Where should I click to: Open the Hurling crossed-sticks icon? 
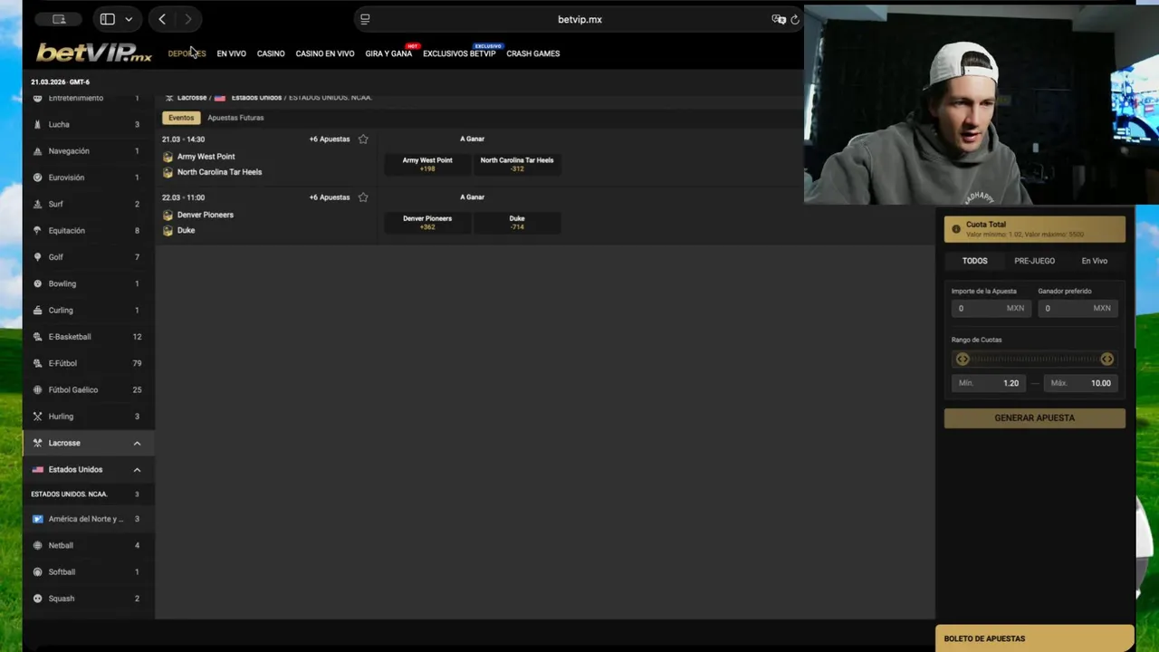coord(37,417)
